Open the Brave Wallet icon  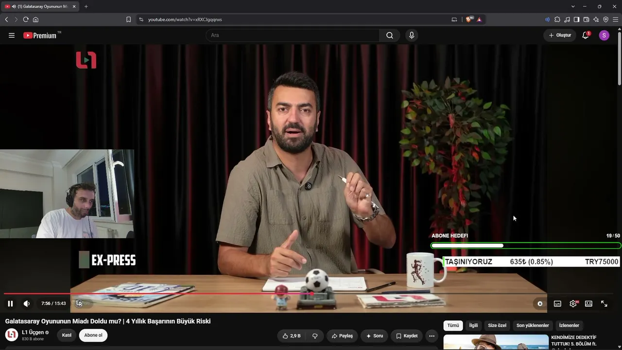point(586,19)
